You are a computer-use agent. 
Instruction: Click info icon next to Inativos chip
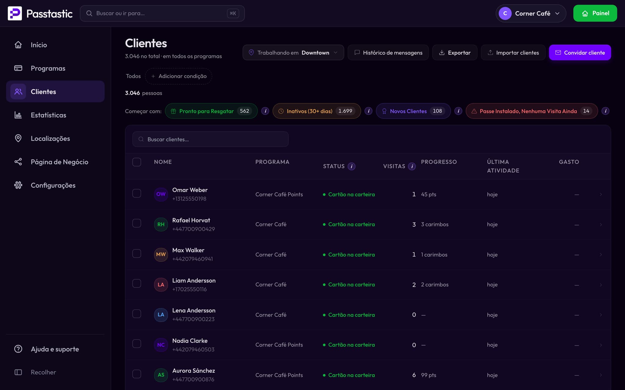[368, 111]
